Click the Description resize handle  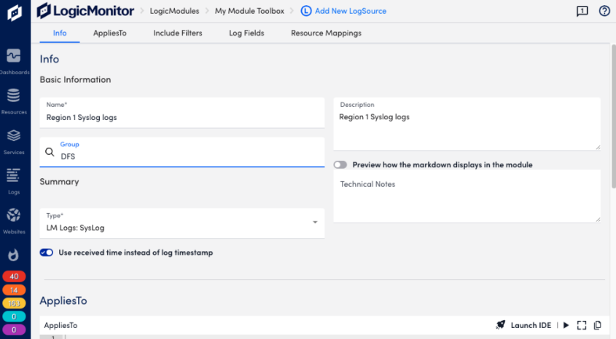coord(598,148)
